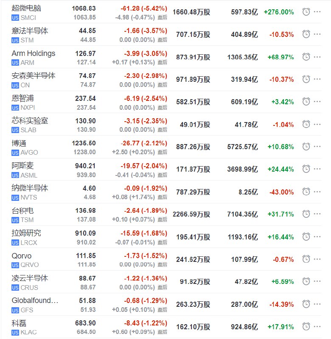This screenshot has width=331, height=339.
Task: Click the LRCX ticker symbol
Action: 29,242
